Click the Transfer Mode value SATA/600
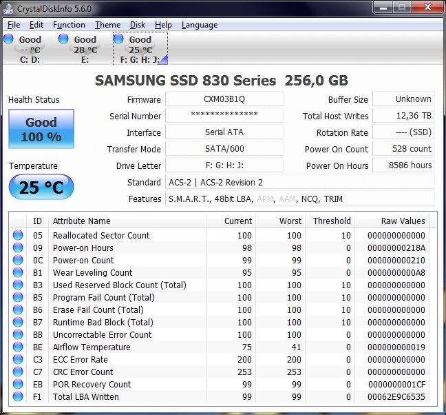 pyautogui.click(x=224, y=148)
